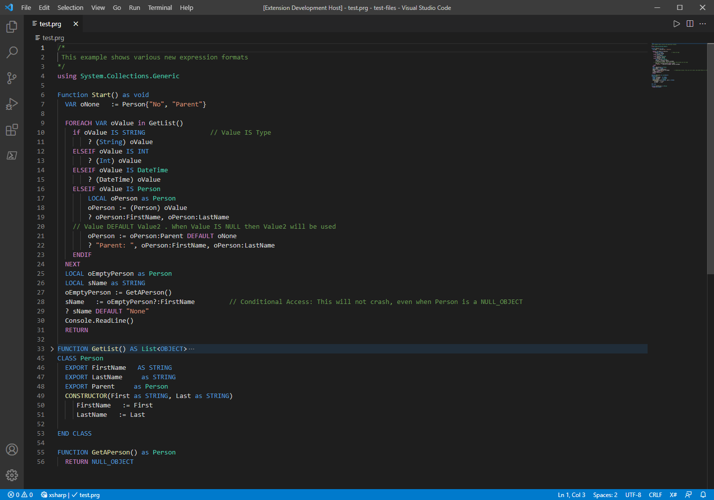
Task: Click 'RETURN NULL_OBJECT' on line 56
Action: (x=99, y=462)
